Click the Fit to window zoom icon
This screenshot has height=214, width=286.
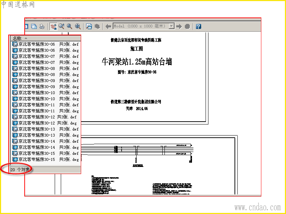coord(78,26)
